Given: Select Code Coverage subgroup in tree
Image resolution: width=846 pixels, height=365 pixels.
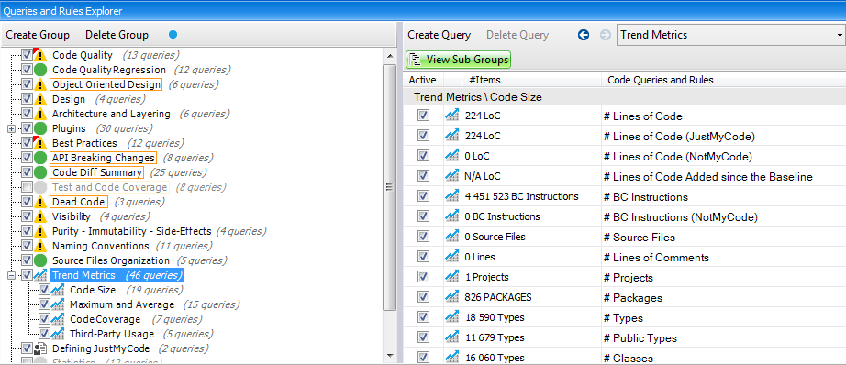Looking at the screenshot, I should (105, 319).
